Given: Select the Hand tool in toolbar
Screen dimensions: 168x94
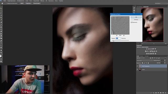Looking at the screenshot, I should [x=1, y=50].
